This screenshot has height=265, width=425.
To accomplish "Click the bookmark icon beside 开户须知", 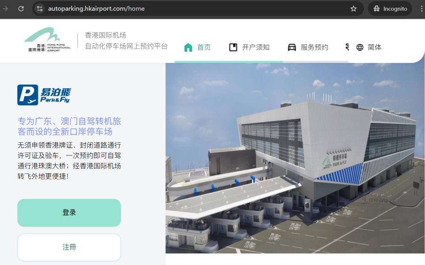I will pos(233,47).
